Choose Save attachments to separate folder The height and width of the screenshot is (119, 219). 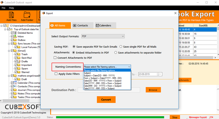pyautogui.click(x=116, y=53)
